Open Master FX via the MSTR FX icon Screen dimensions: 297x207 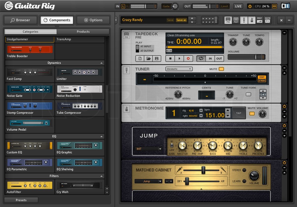(267, 20)
